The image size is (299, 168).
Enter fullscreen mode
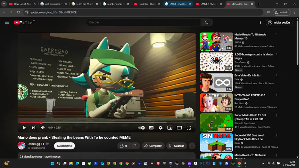tap(189, 127)
